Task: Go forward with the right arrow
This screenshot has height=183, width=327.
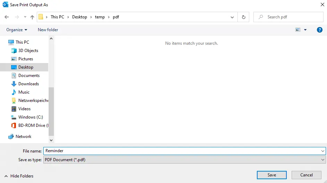Action: [x=17, y=17]
